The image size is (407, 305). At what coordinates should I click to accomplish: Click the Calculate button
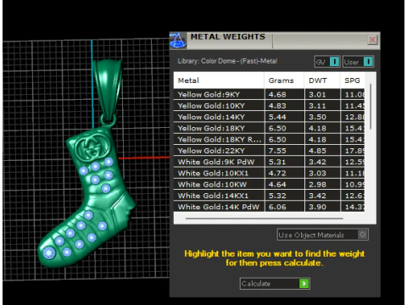[x=275, y=284]
